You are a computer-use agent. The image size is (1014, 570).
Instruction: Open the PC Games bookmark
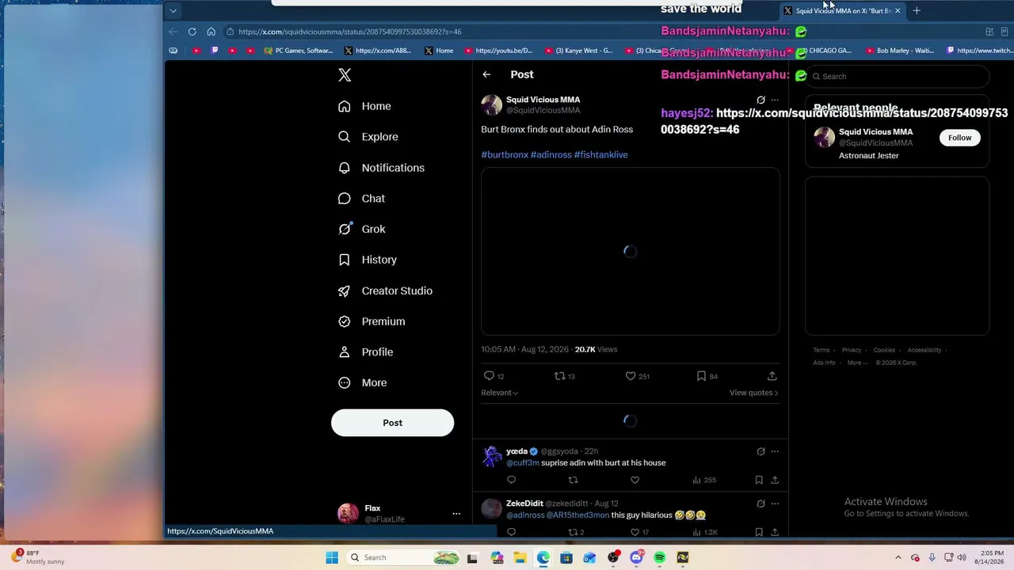[x=298, y=51]
